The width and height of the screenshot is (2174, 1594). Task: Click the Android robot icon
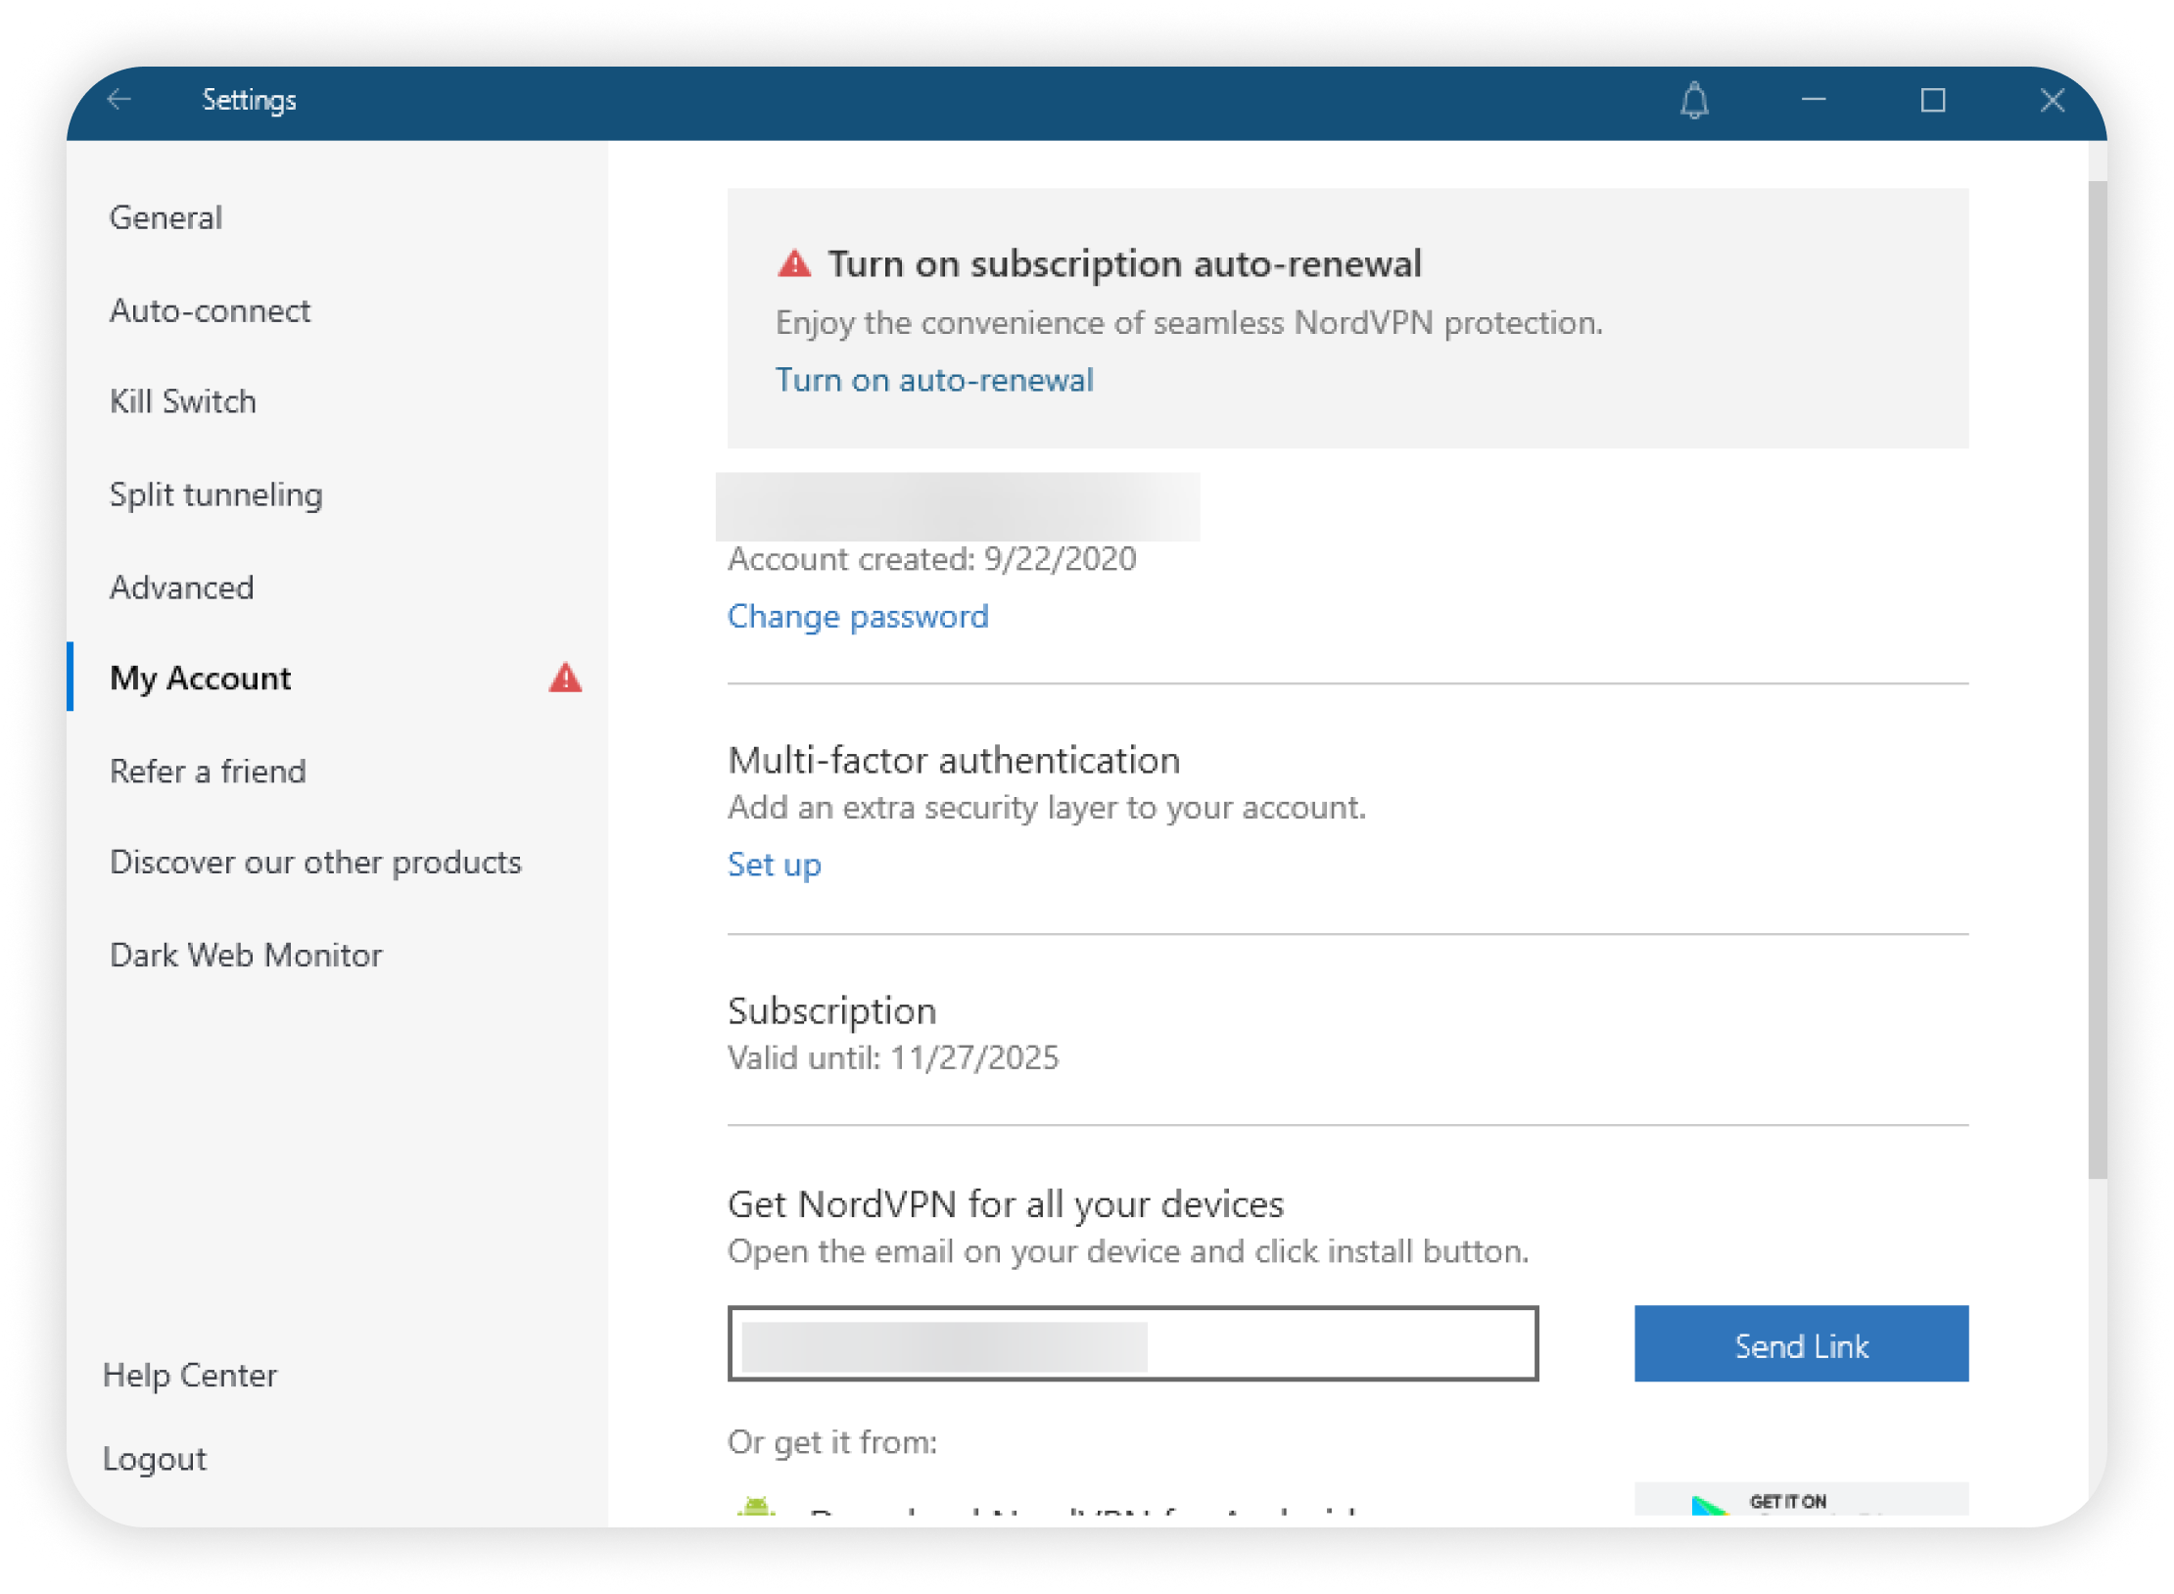[755, 1508]
